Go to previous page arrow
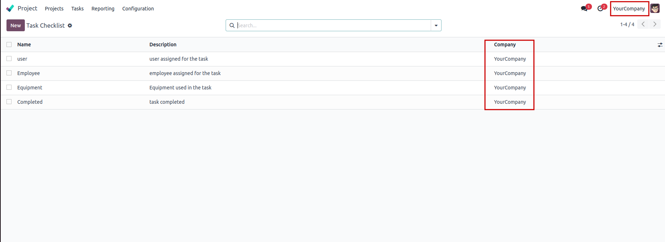 [x=643, y=24]
